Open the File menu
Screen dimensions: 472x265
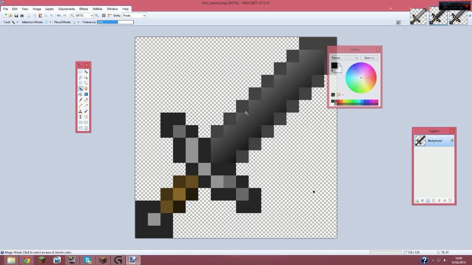point(6,9)
